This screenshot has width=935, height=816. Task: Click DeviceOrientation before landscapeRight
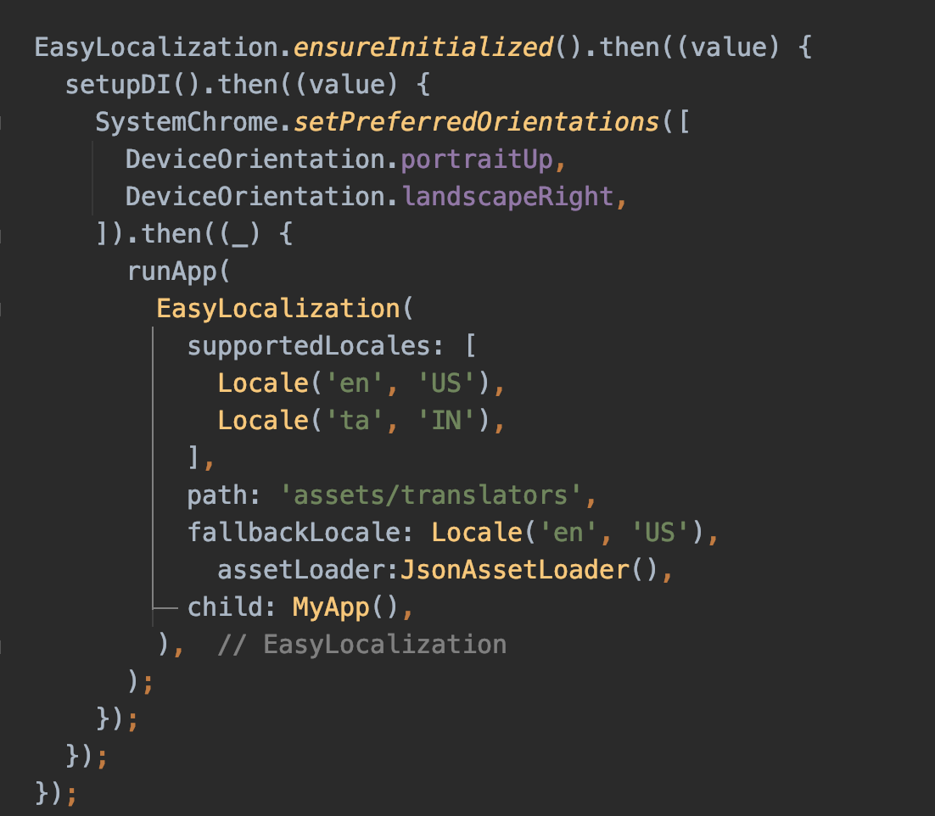click(x=255, y=197)
